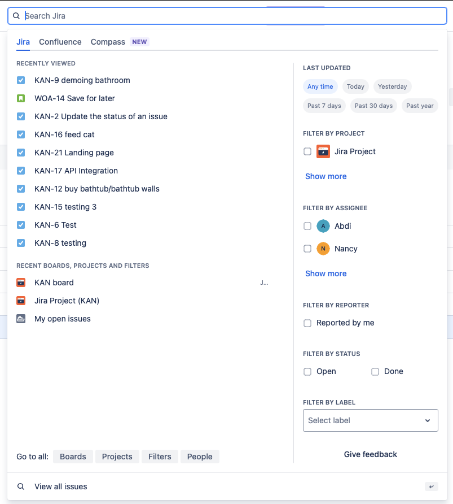Image resolution: width=453 pixels, height=504 pixels.
Task: Click the task icon beside KAN-12 buy bathtub
Action: point(21,189)
